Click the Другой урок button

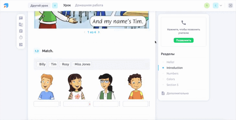coord(39,6)
